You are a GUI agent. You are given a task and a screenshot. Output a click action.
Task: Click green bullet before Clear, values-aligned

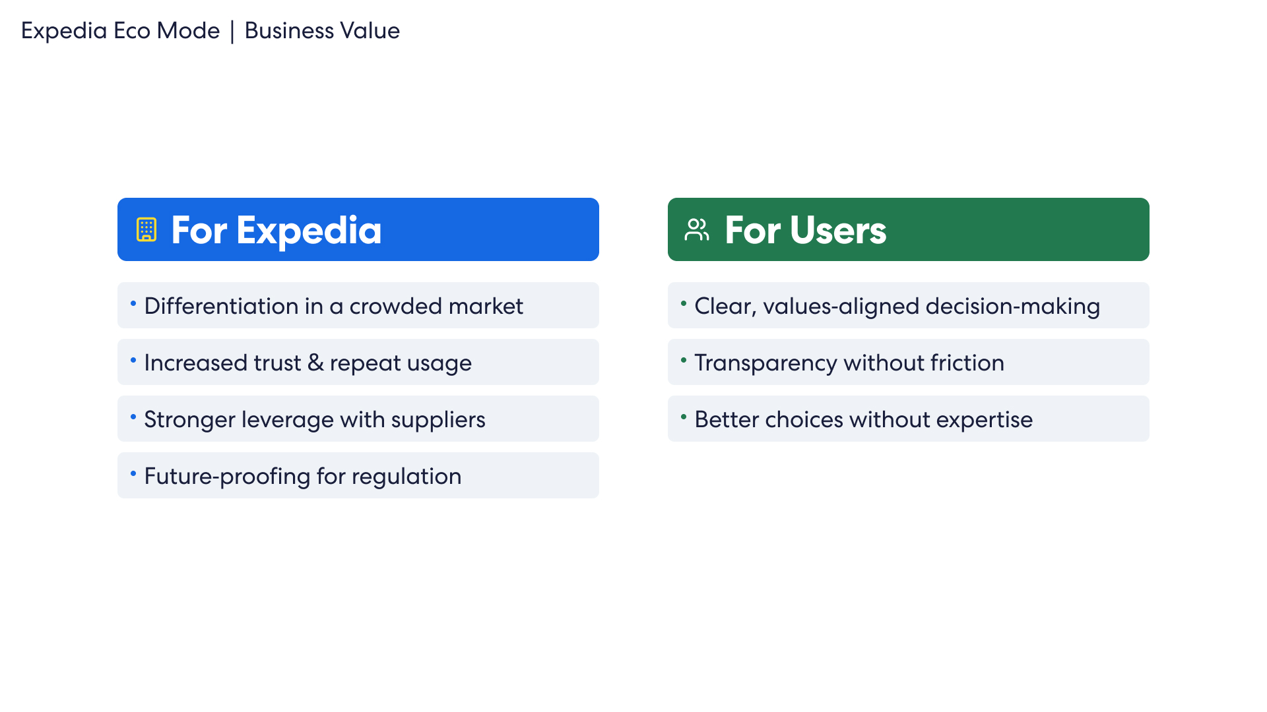pos(684,303)
